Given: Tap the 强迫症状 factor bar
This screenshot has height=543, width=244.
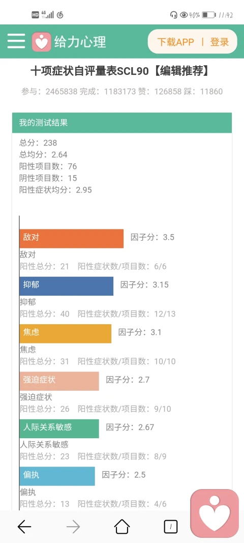Looking at the screenshot, I should (59, 381).
